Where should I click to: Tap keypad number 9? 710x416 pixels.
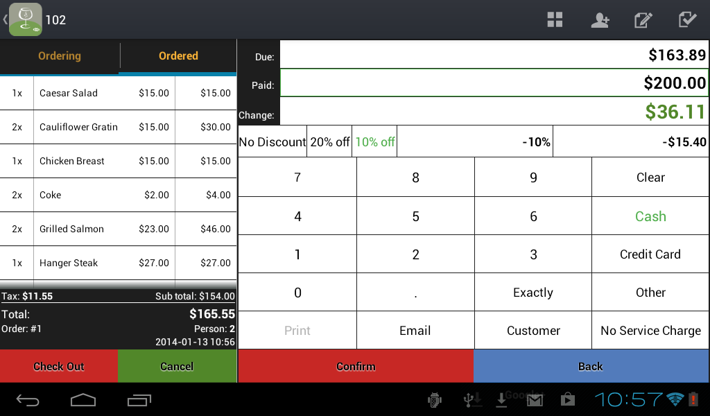coord(533,177)
